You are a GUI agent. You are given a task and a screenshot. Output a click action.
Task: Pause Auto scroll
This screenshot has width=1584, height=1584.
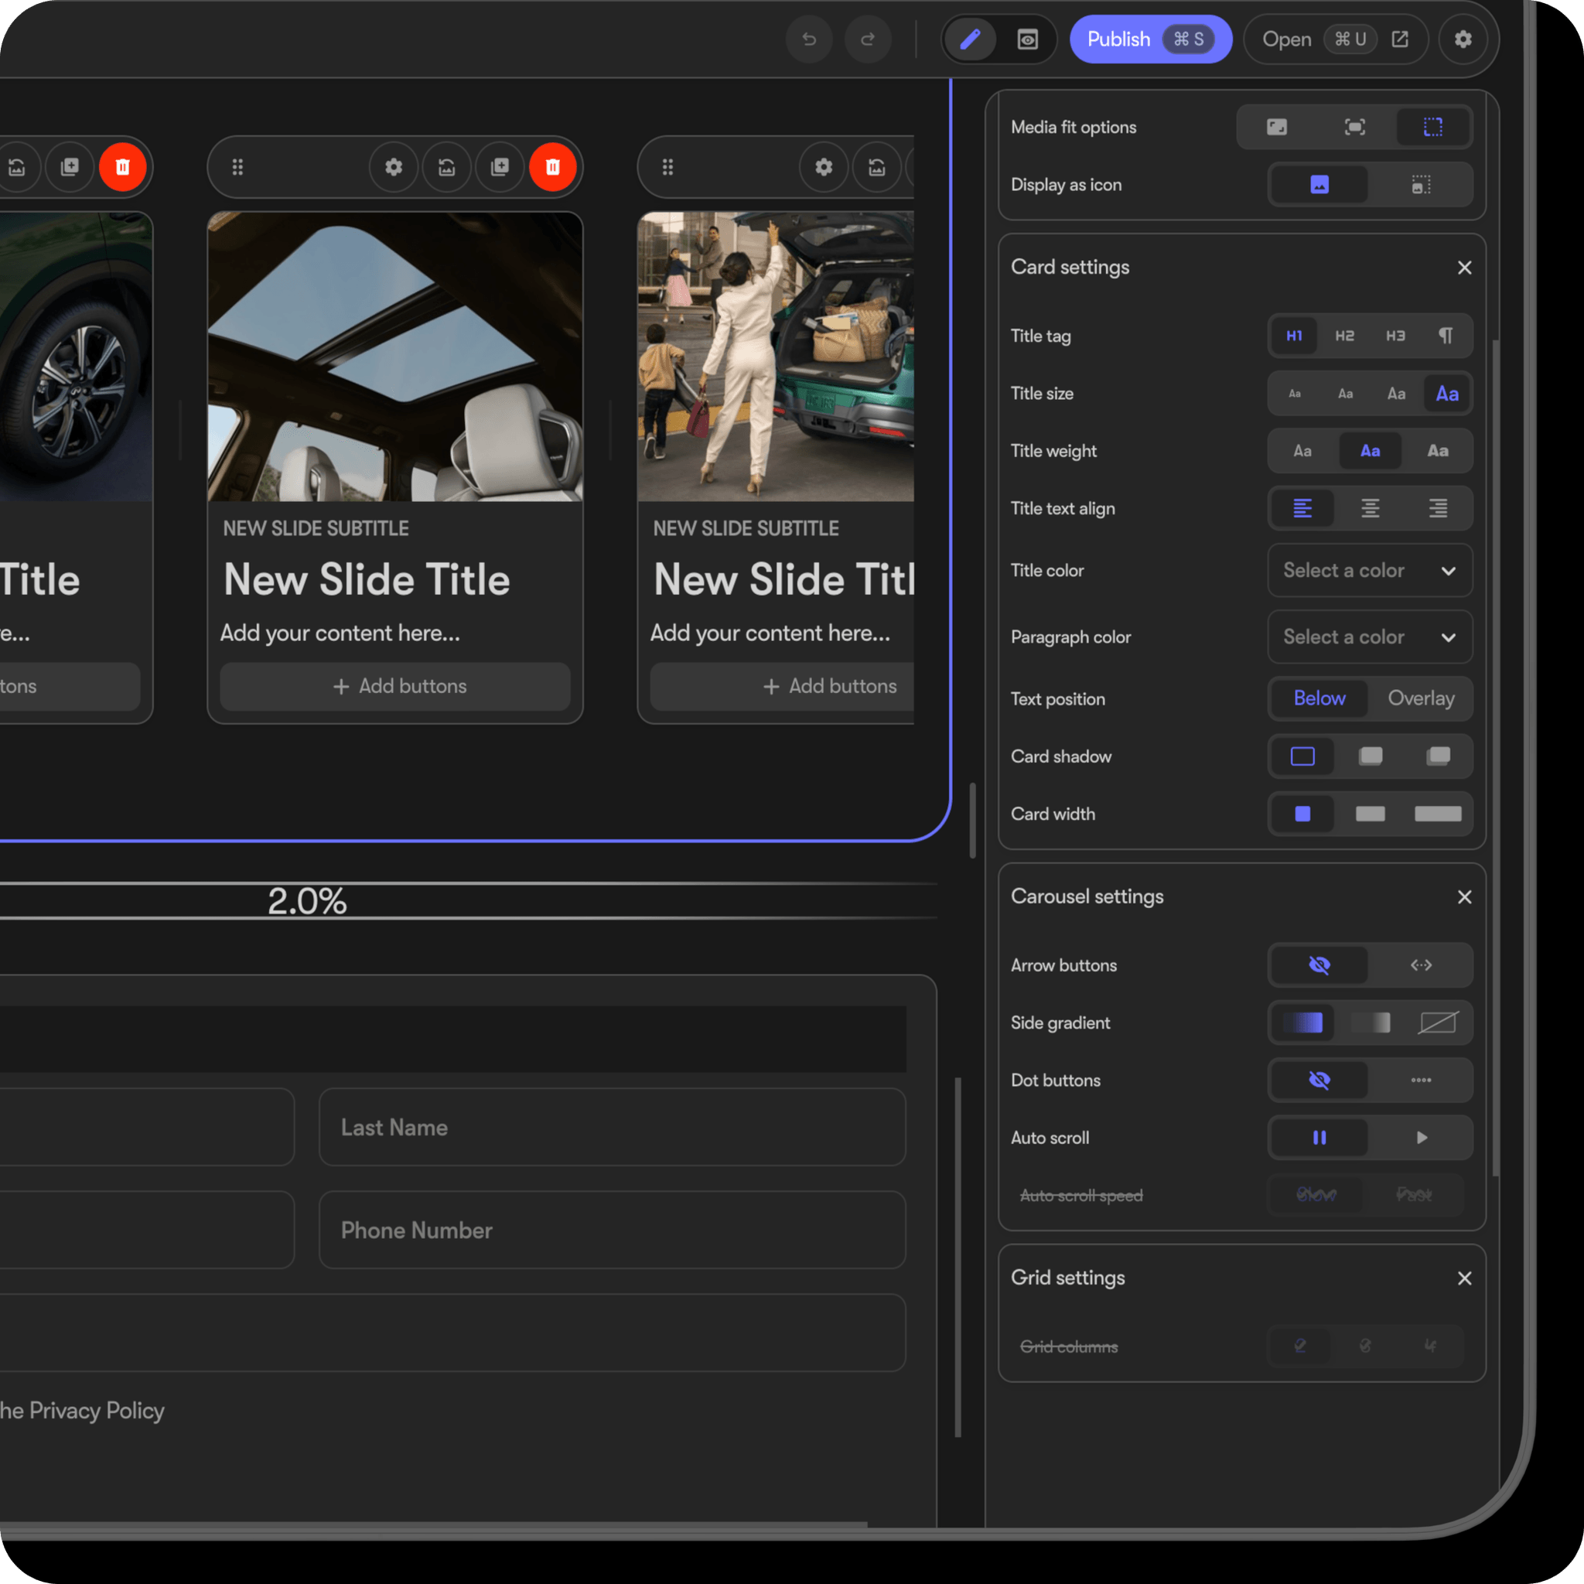1319,1137
